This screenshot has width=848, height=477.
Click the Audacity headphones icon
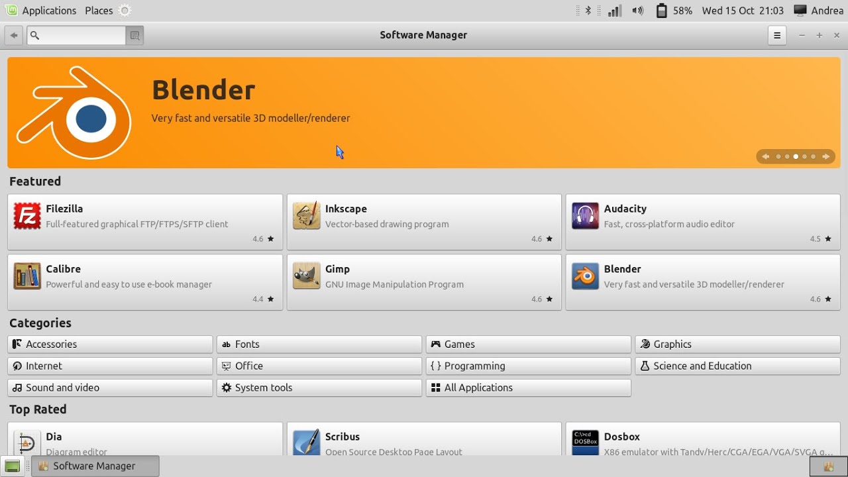585,217
